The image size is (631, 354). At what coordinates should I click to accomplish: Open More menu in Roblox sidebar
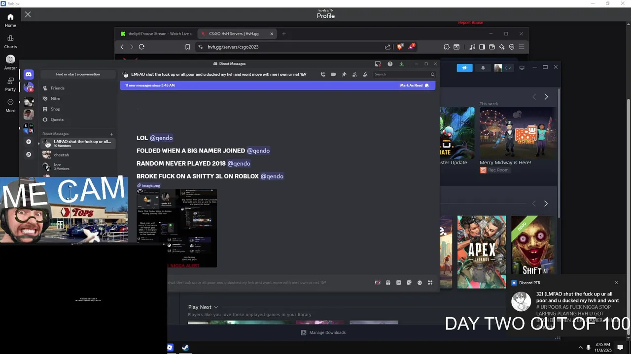10,105
